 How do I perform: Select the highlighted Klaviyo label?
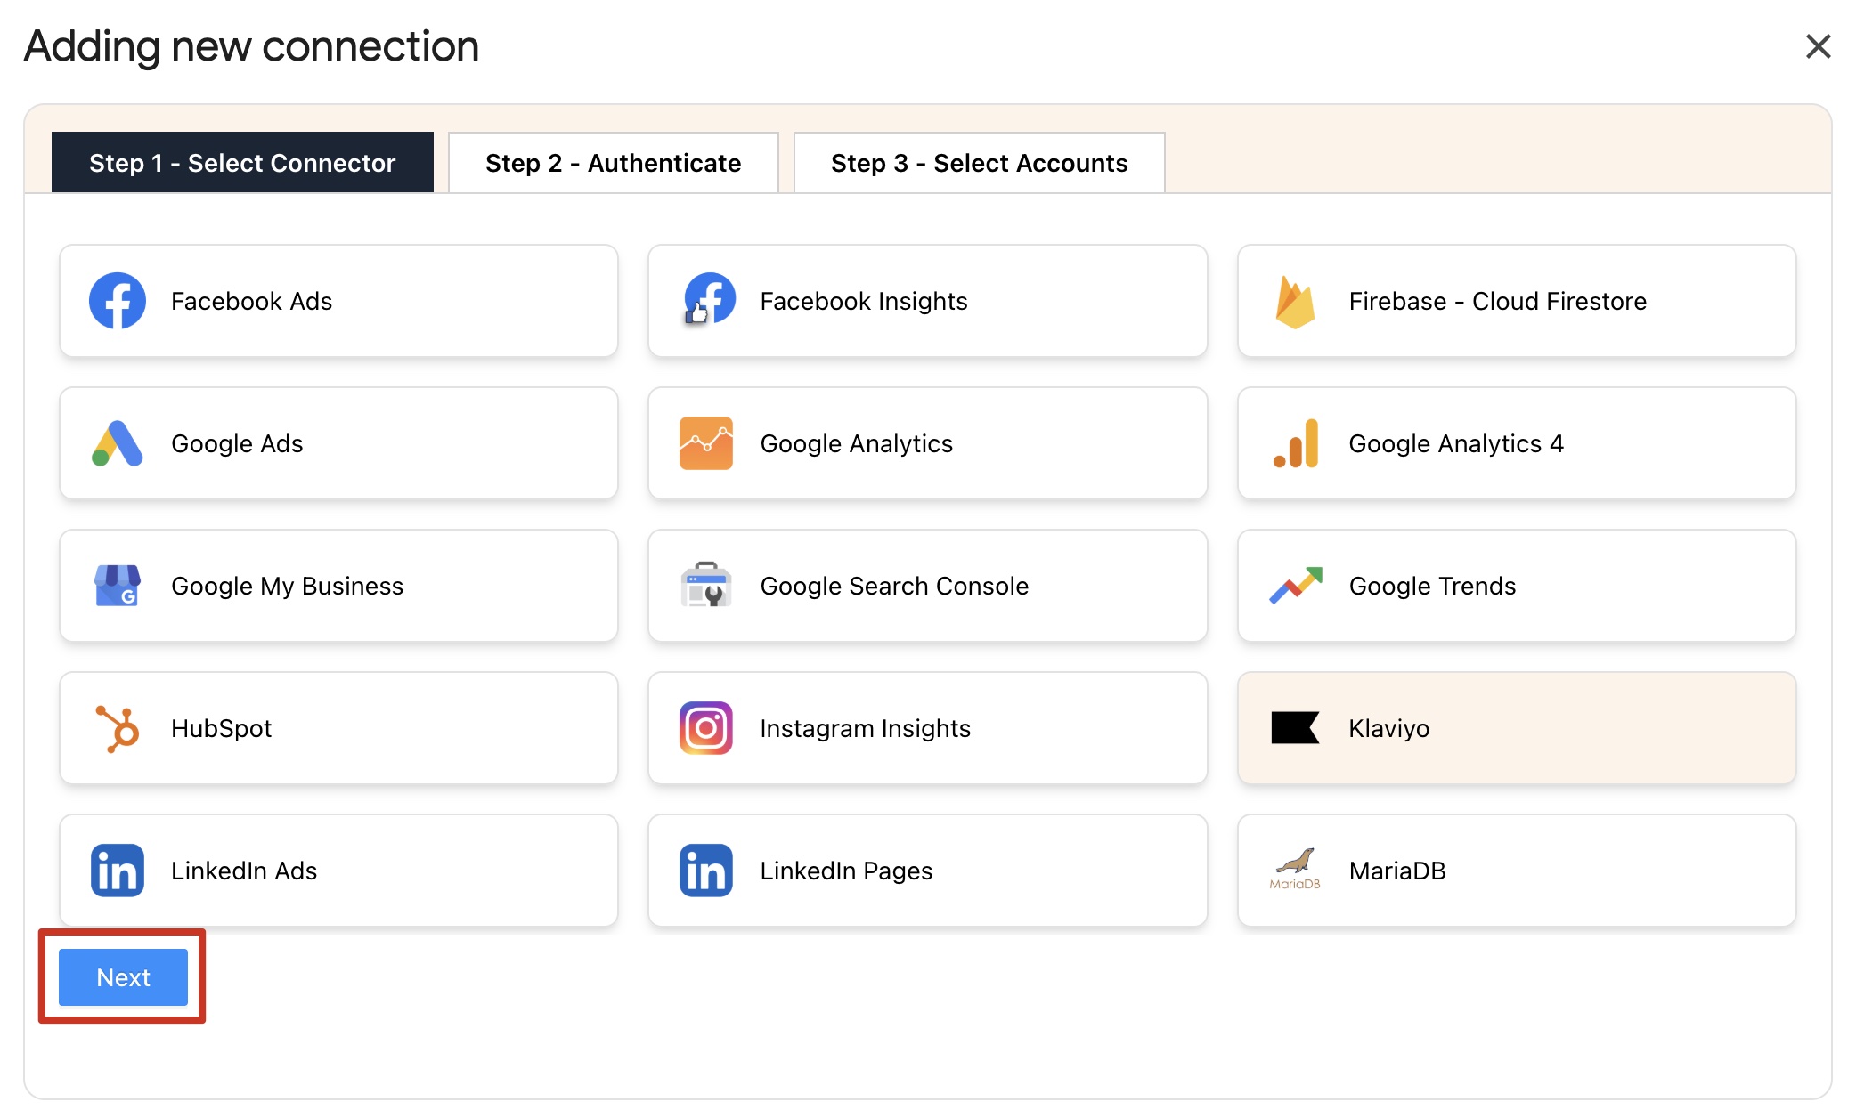point(1389,728)
